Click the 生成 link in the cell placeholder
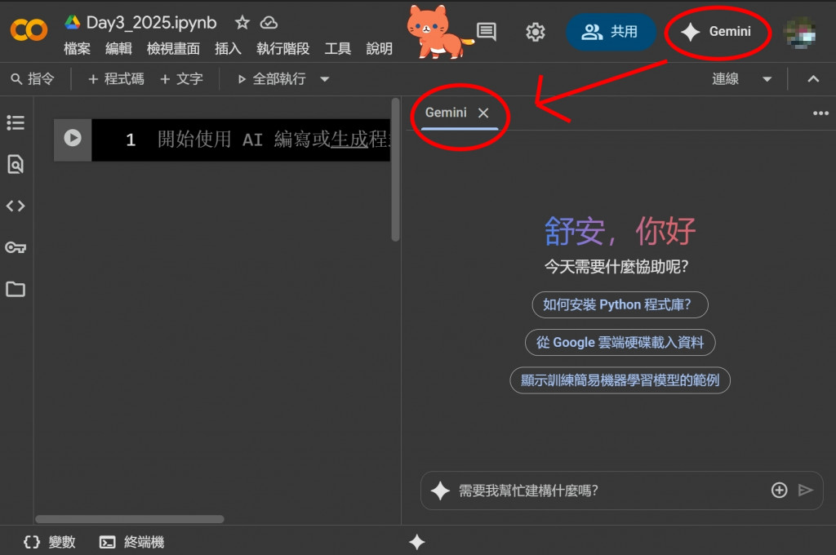The height and width of the screenshot is (555, 836). pos(349,139)
